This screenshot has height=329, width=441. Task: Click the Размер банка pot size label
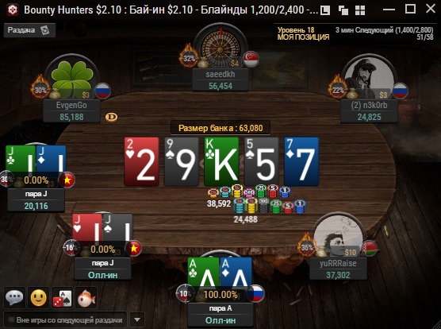point(220,128)
